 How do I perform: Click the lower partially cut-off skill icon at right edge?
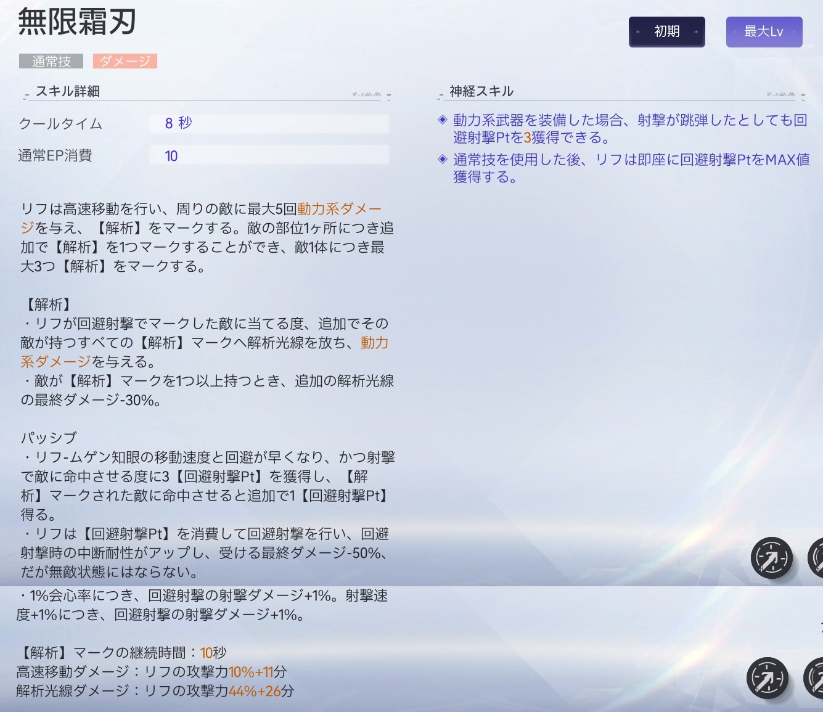(815, 678)
